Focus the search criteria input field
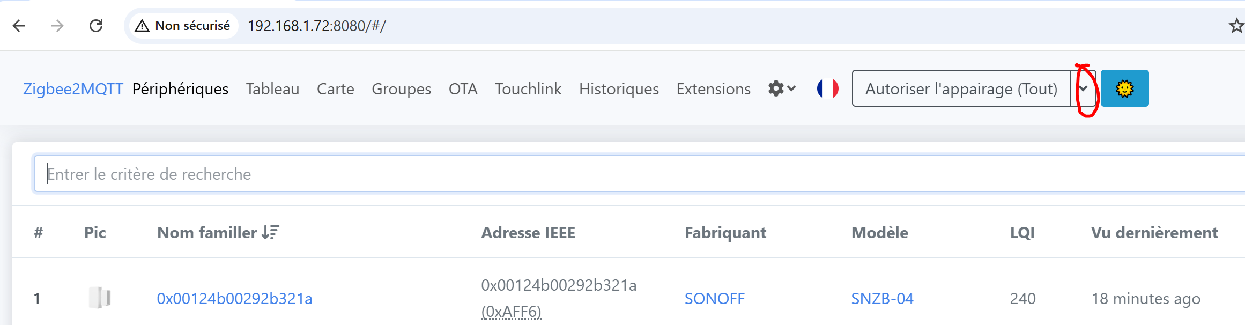Viewport: 1245px width, 325px height. click(x=639, y=174)
